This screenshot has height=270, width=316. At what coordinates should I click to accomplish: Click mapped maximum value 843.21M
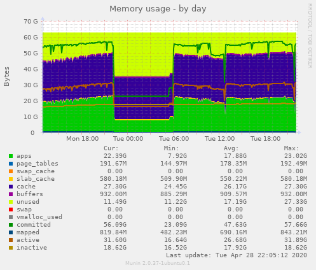294,232
